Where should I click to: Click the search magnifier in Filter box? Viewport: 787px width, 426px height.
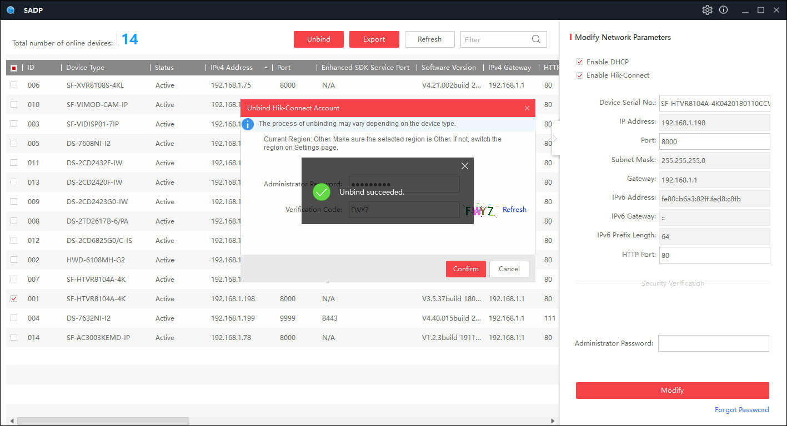click(536, 39)
